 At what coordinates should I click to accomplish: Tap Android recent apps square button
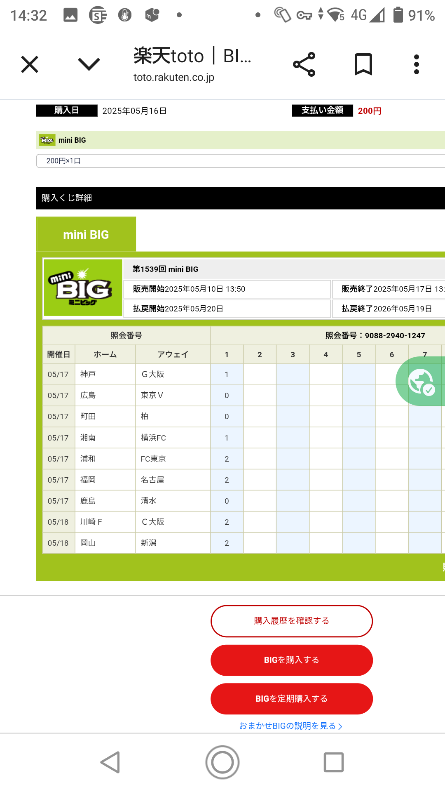point(334,762)
